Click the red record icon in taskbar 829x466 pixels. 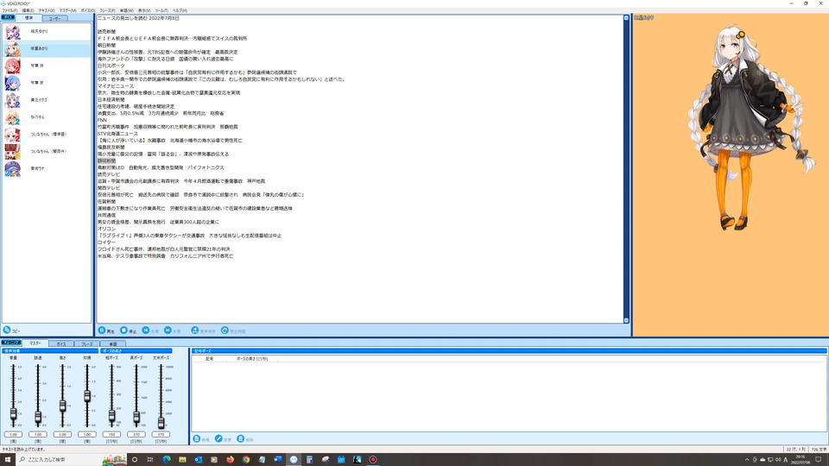[373, 460]
